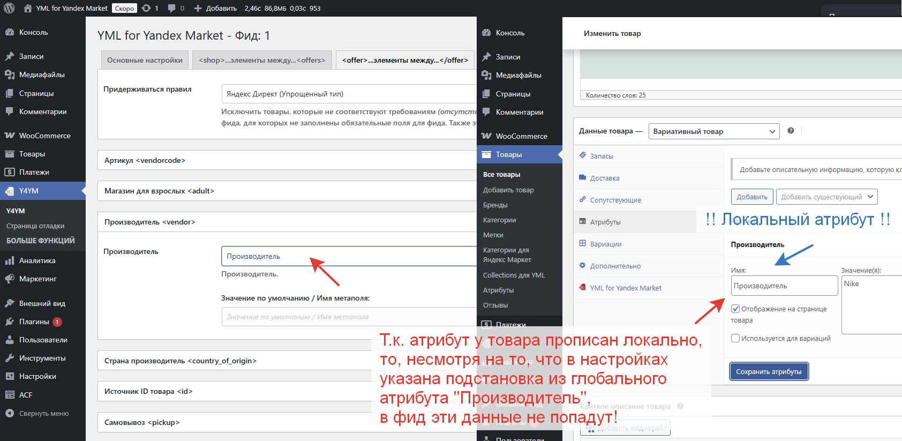This screenshot has width=902, height=441.
Task: Click the help question mark near product type
Action: pos(791,131)
